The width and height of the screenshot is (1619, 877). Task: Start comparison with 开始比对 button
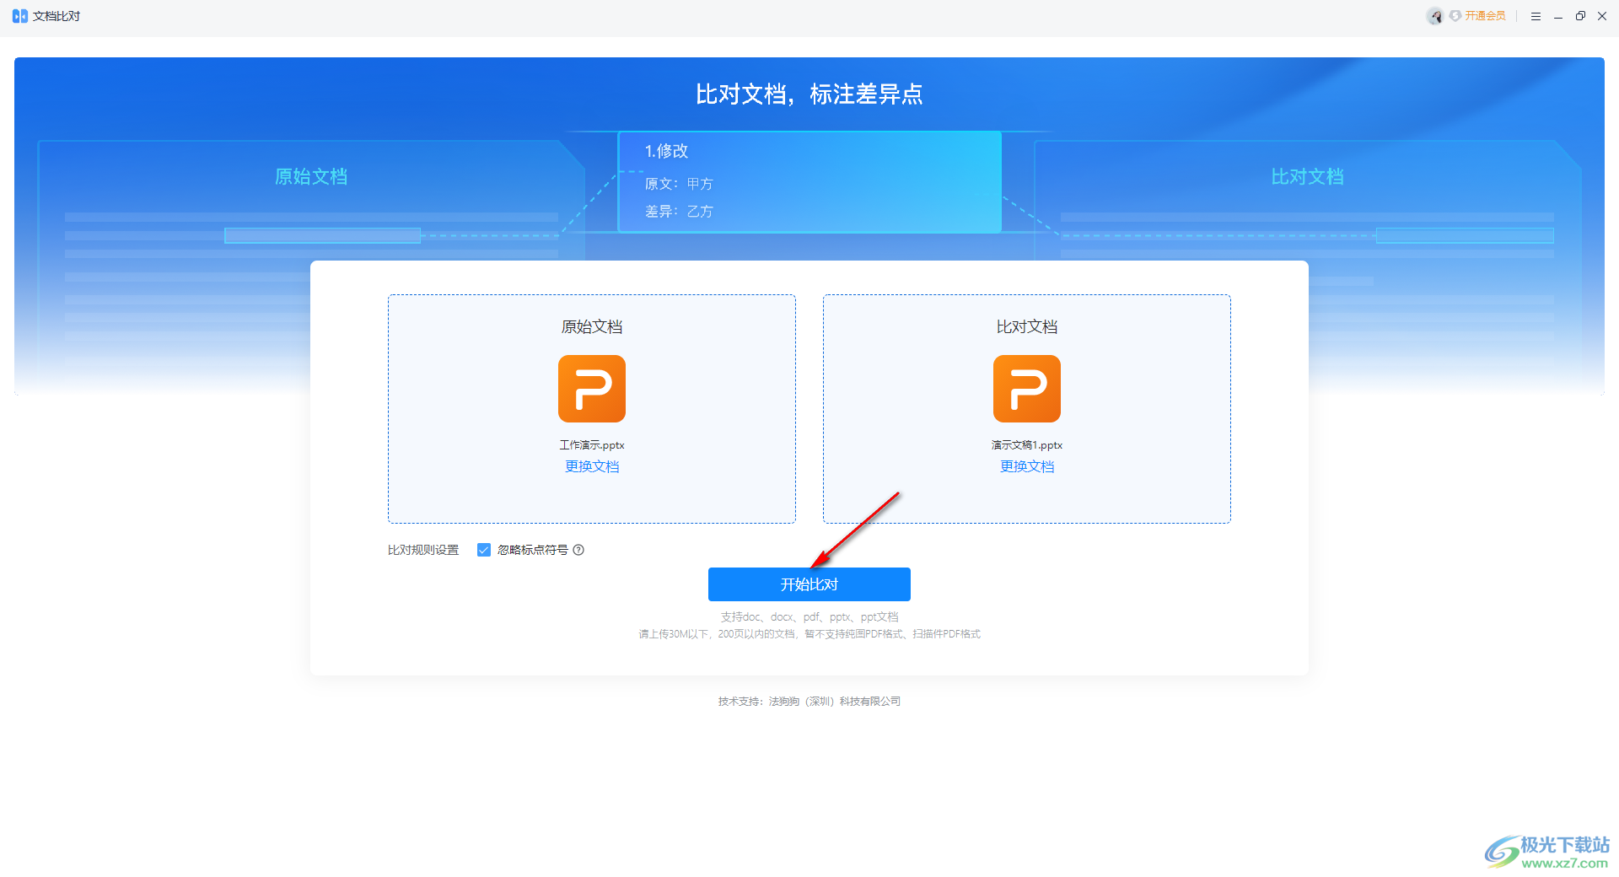[809, 584]
